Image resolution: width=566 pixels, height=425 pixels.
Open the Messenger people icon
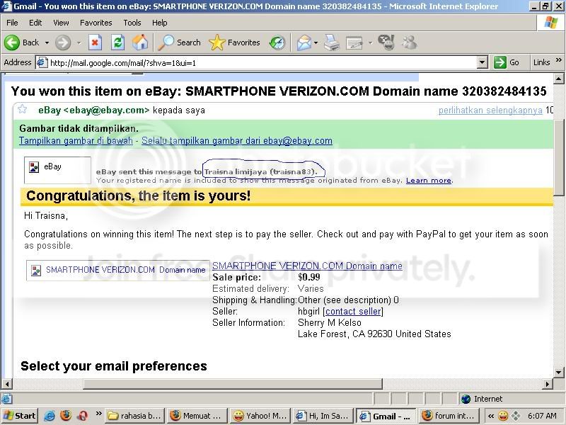410,42
